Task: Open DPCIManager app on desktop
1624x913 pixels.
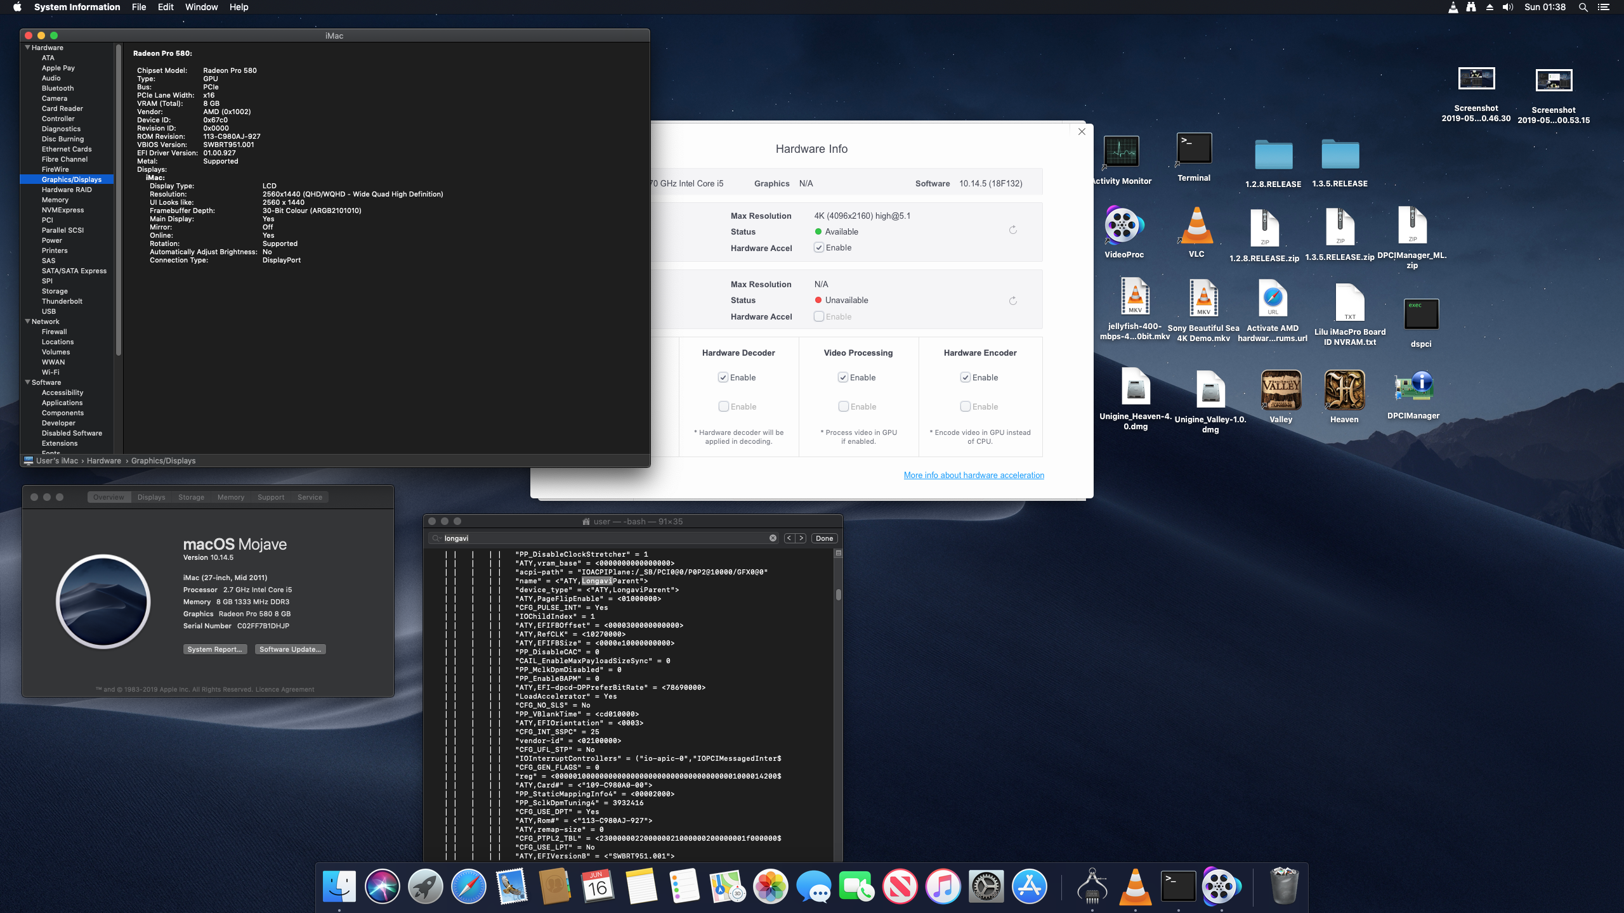Action: click(x=1413, y=389)
